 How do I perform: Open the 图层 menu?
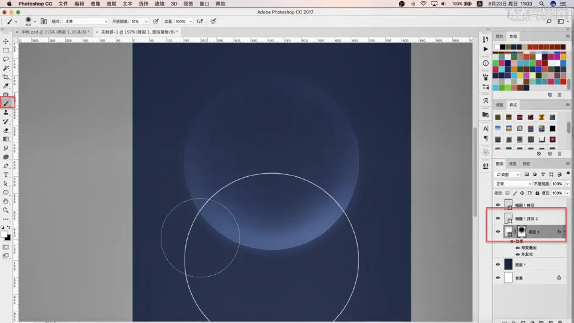pos(112,4)
